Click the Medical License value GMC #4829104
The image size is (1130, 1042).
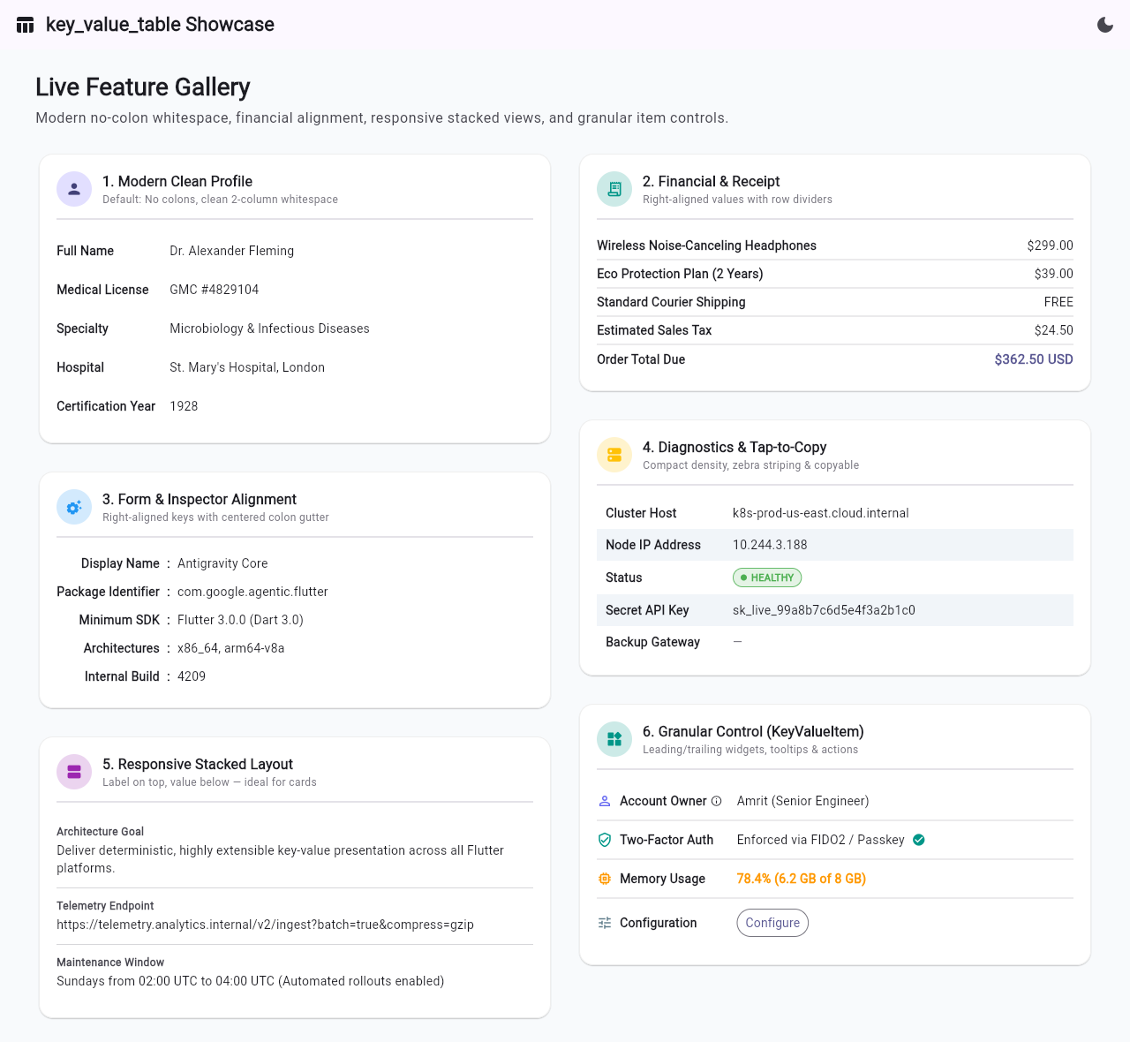coord(214,290)
